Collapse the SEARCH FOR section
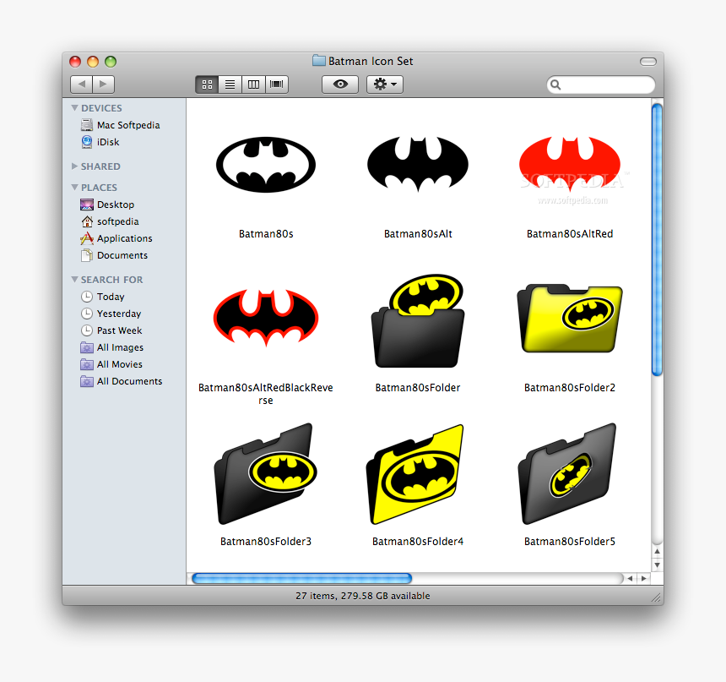Image resolution: width=726 pixels, height=682 pixels. (x=74, y=280)
